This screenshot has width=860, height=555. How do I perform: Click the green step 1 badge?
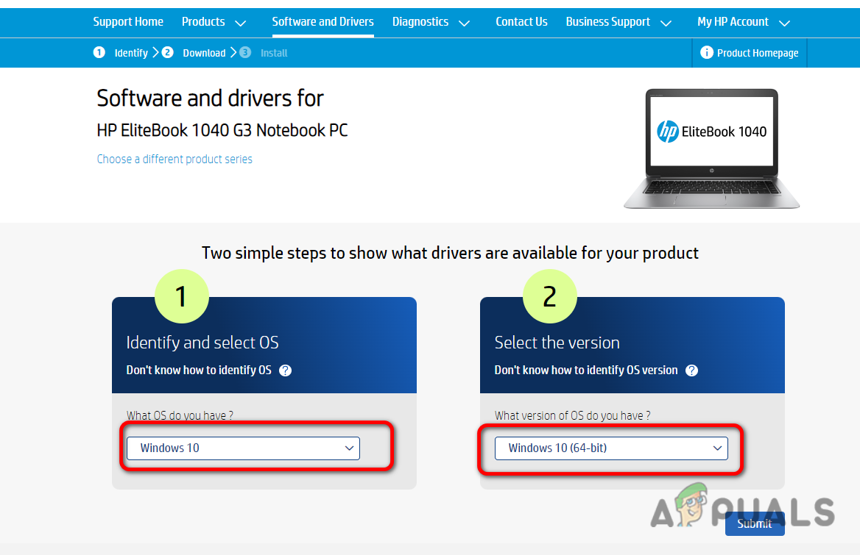click(x=182, y=296)
